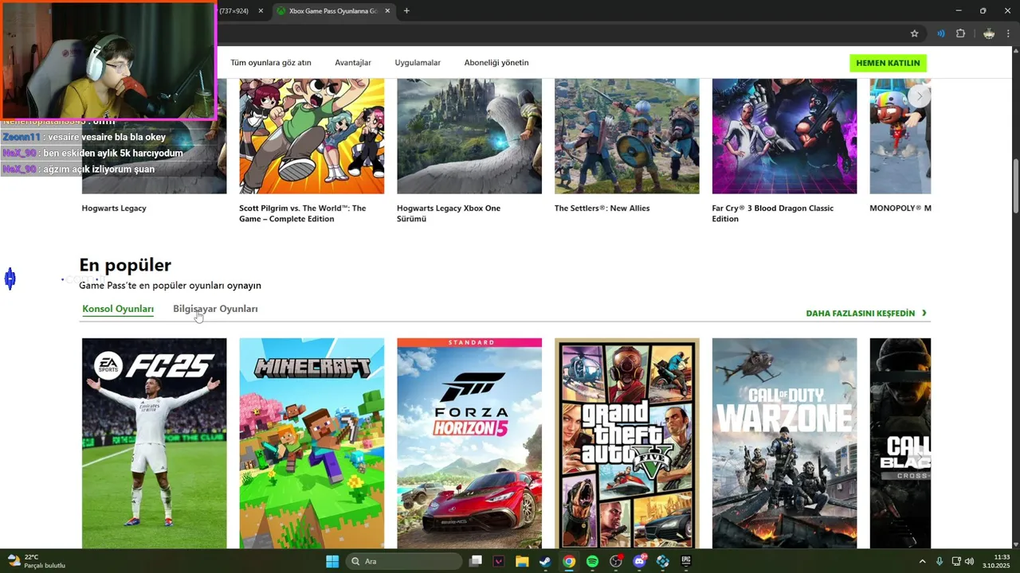Viewport: 1020px width, 573px height.
Task: Select the Bilgisayar Oyunları tab
Action: click(x=215, y=309)
